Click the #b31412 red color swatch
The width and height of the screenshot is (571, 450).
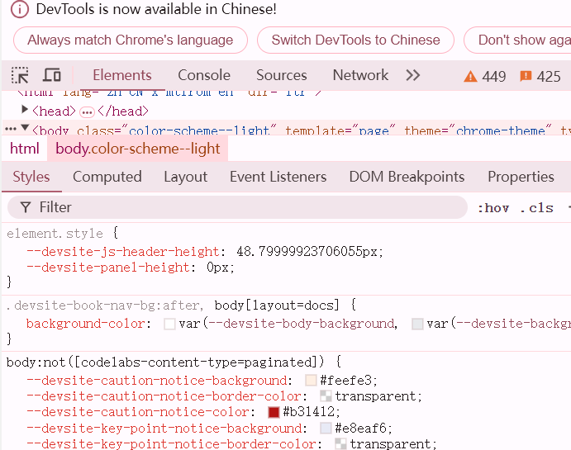click(274, 412)
